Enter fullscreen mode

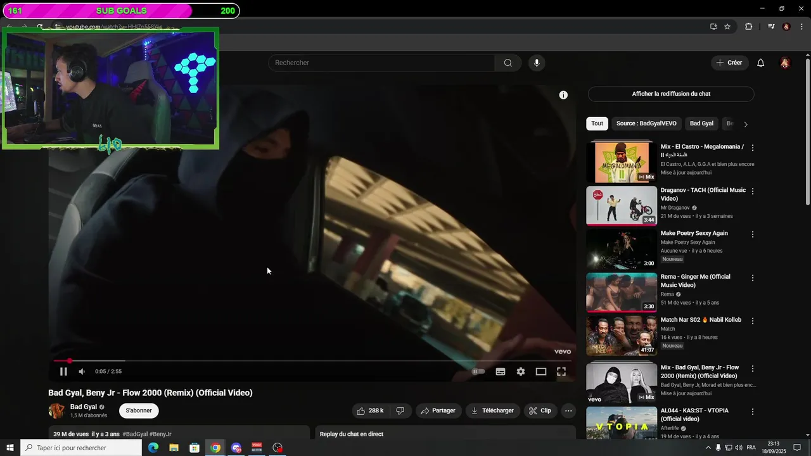click(x=561, y=372)
